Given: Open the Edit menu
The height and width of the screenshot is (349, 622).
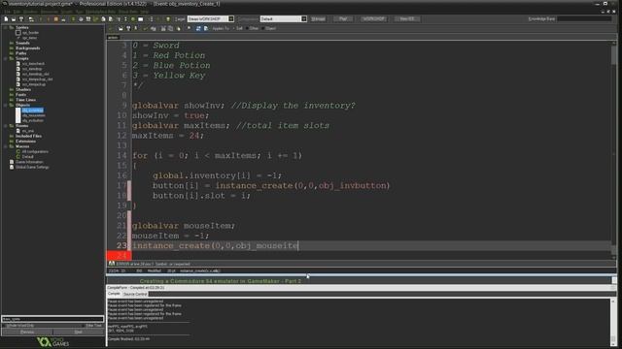Looking at the screenshot, I should click(17, 12).
